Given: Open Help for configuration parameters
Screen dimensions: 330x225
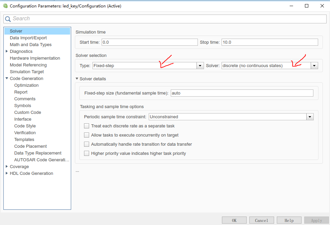Looking at the screenshot, I should coord(289,220).
